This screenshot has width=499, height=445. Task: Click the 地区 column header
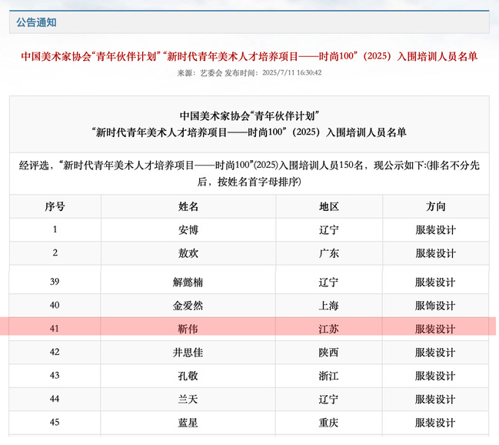click(328, 207)
